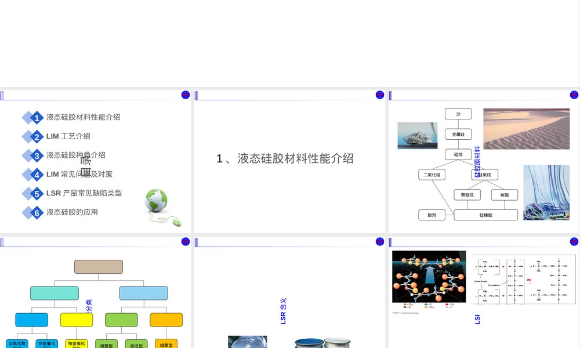Click the blue liquid silicone photo
580x348 pixels.
[546, 193]
